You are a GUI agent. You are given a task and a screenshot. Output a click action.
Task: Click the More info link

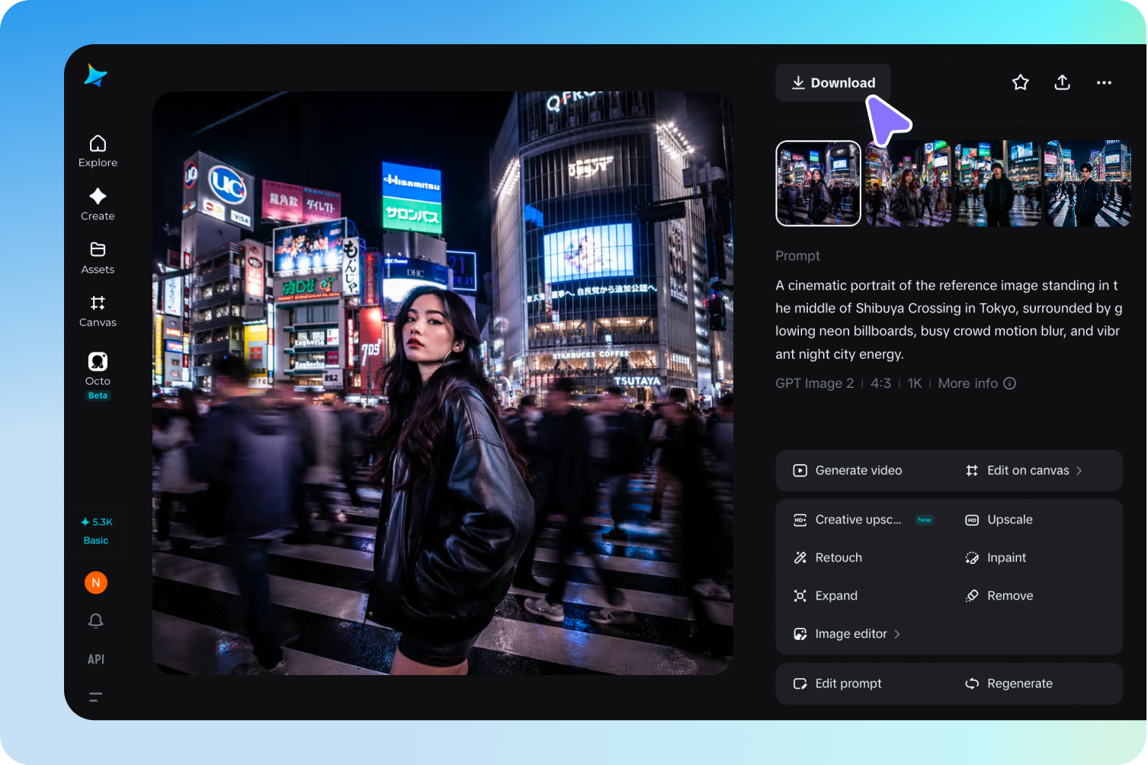pos(968,383)
